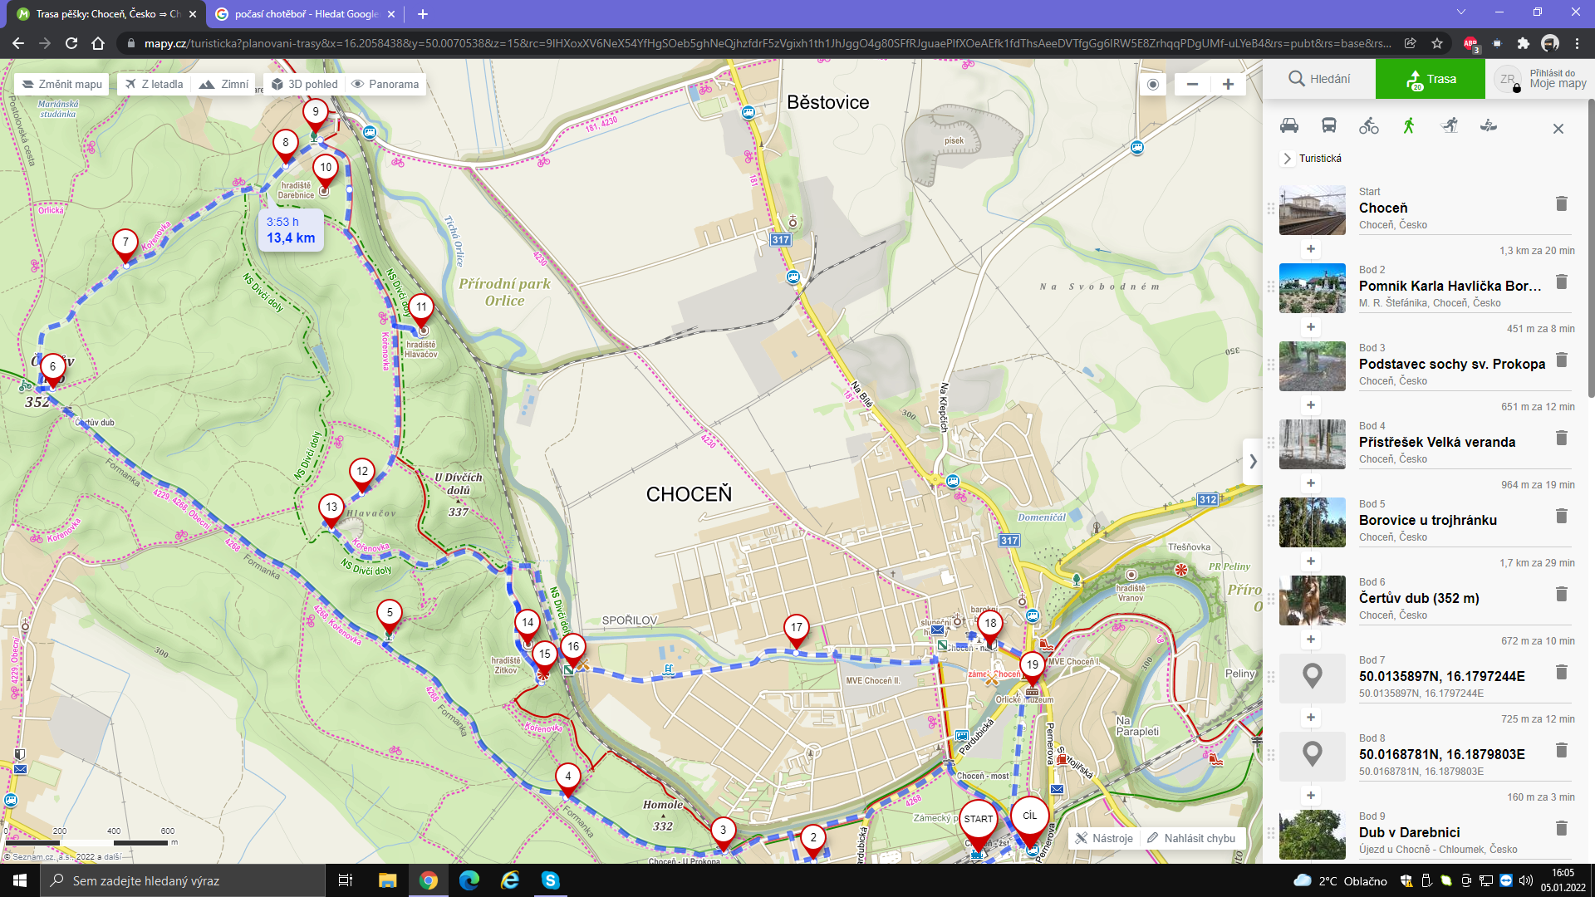1595x897 pixels.
Task: Toggle Zimní winter map layer
Action: [x=224, y=84]
